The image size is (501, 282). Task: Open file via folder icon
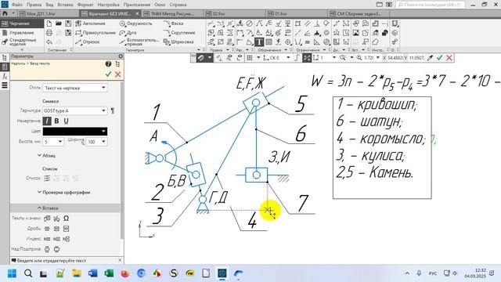click(x=59, y=23)
